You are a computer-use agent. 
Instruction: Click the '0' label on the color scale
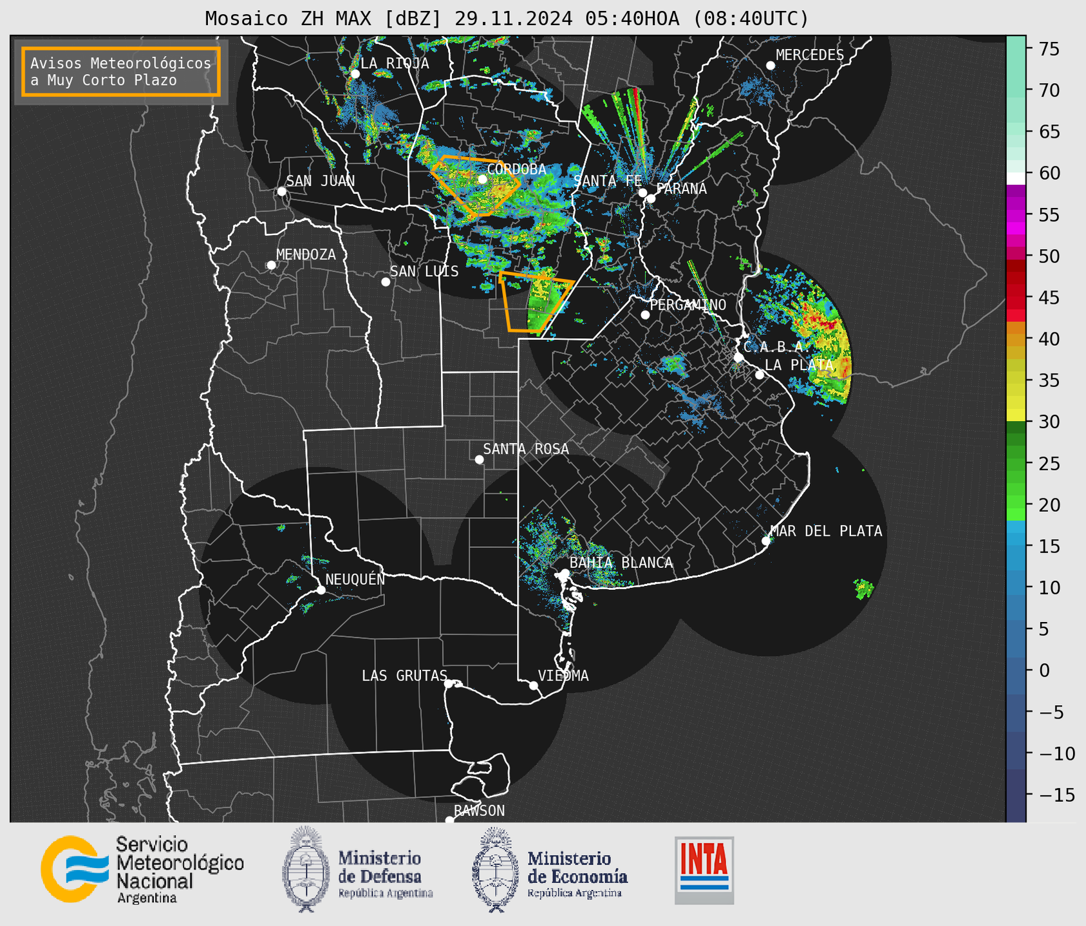[x=1044, y=670]
